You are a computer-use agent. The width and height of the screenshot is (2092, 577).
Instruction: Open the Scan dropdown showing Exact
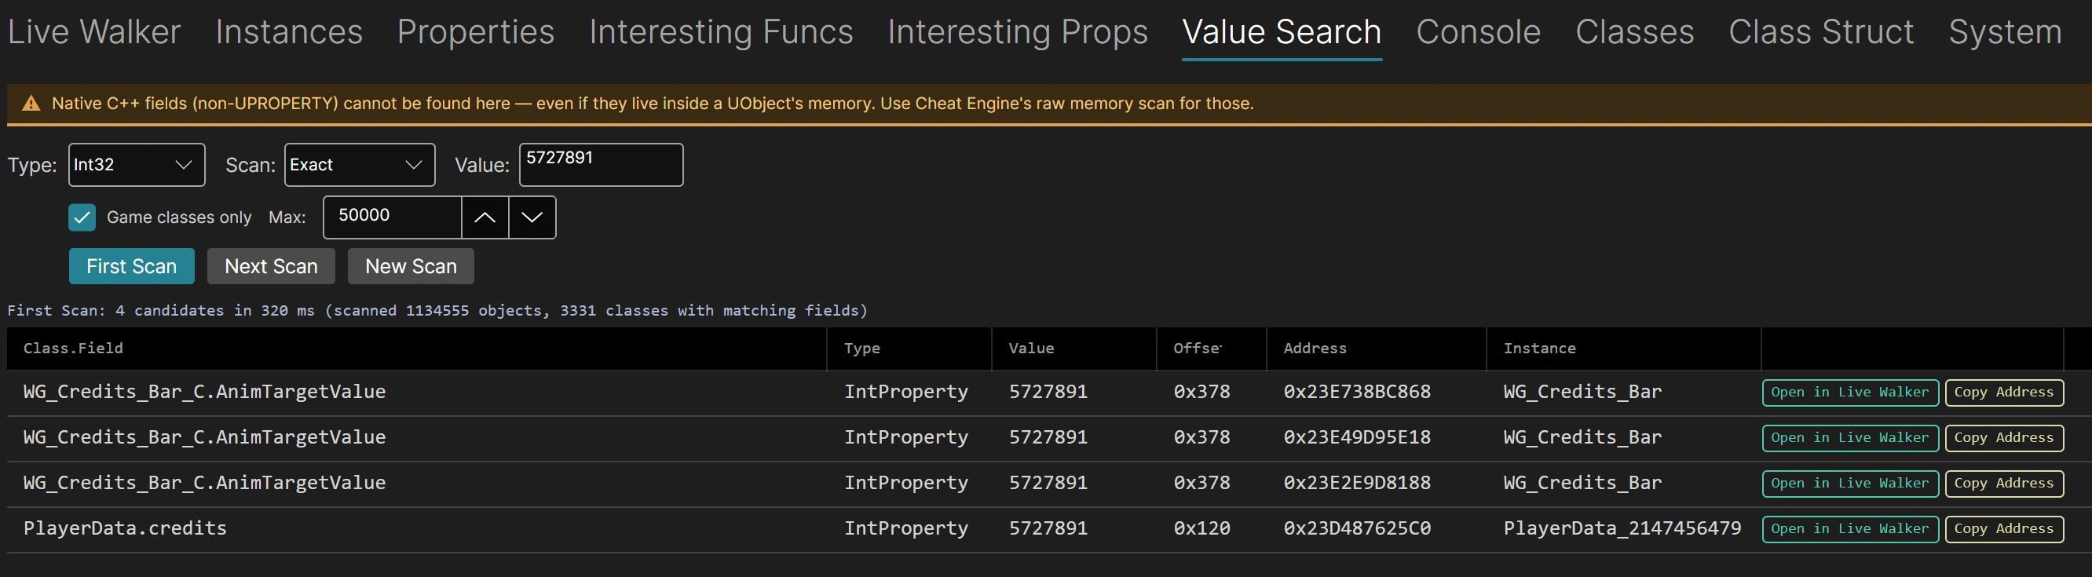[x=360, y=165]
